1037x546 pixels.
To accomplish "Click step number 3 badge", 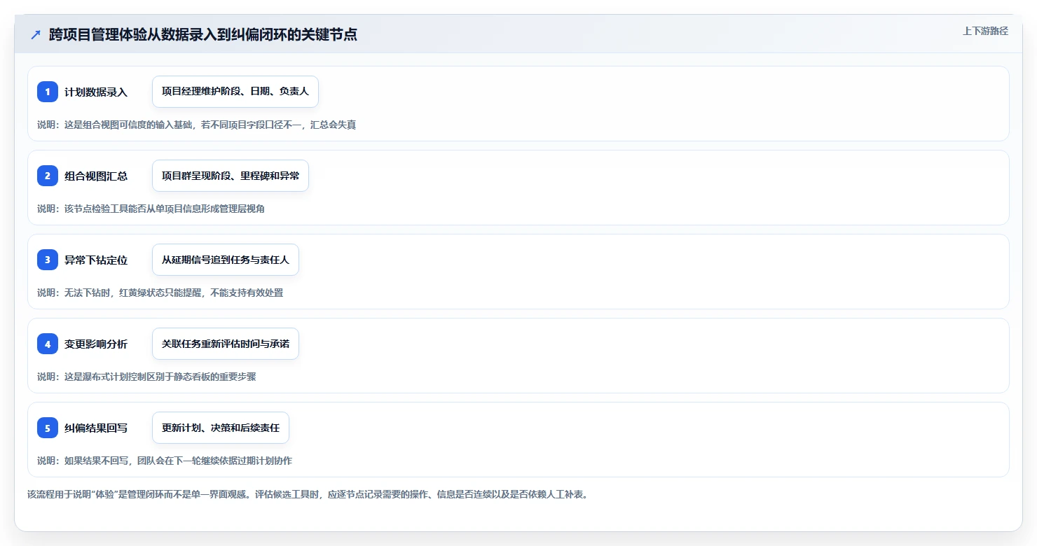I will [x=48, y=260].
